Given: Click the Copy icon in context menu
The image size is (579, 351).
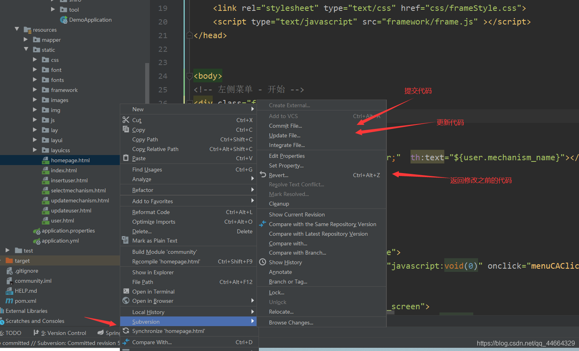Looking at the screenshot, I should pos(126,129).
